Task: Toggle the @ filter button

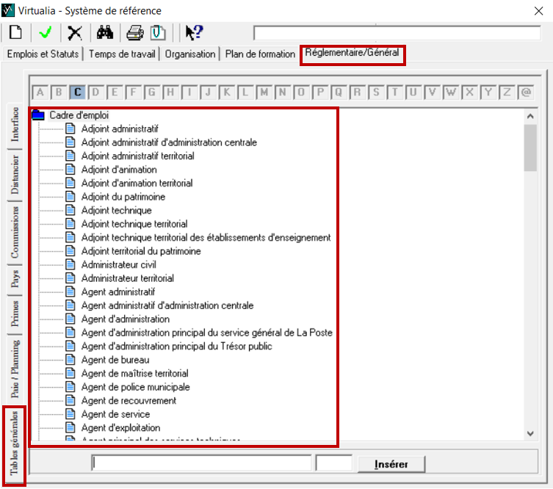Action: (x=526, y=93)
